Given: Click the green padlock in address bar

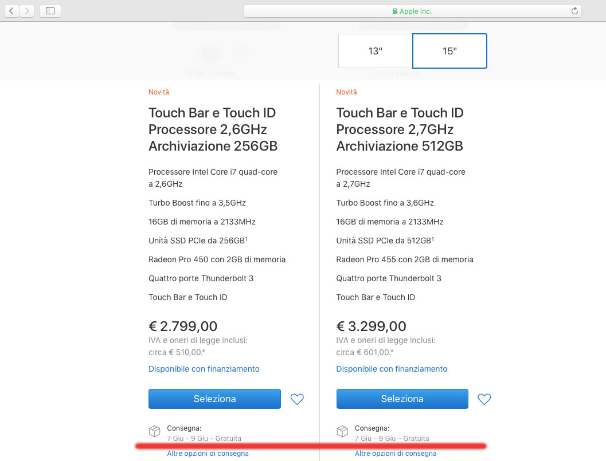Looking at the screenshot, I should (x=394, y=11).
